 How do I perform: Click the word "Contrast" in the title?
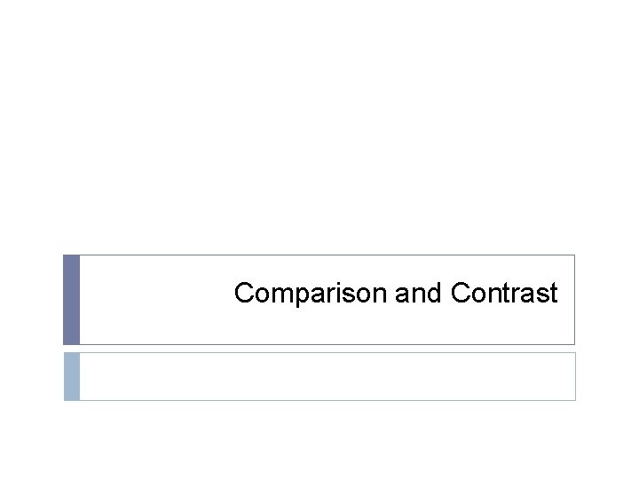[x=504, y=294]
